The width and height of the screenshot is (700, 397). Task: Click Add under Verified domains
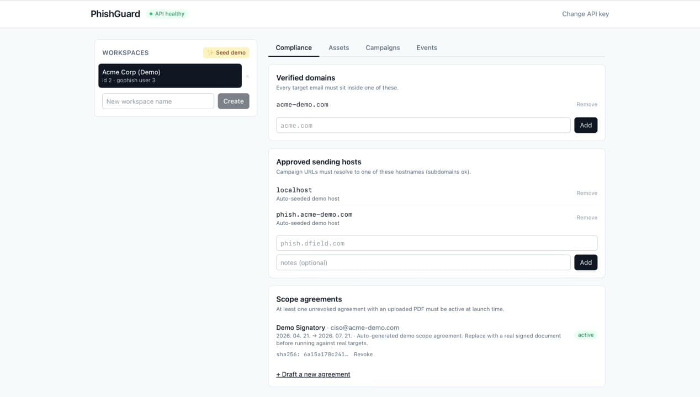tap(586, 125)
